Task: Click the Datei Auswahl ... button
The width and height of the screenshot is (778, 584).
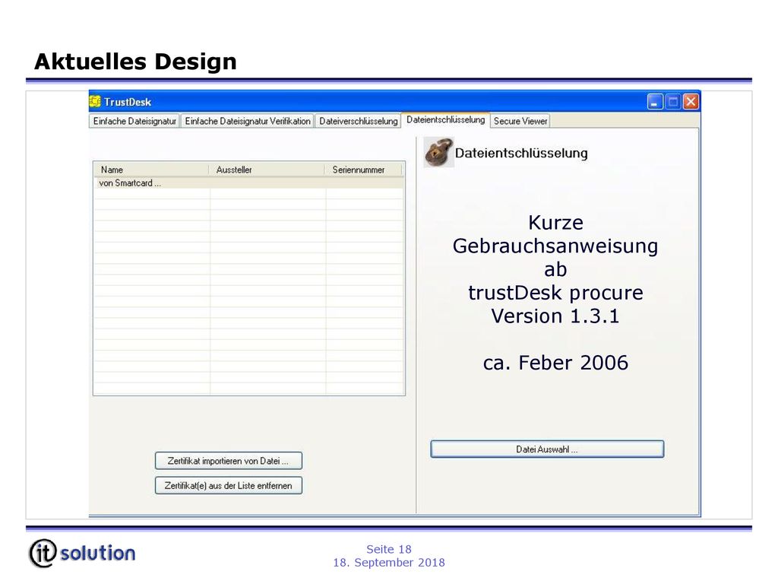Action: tap(547, 449)
